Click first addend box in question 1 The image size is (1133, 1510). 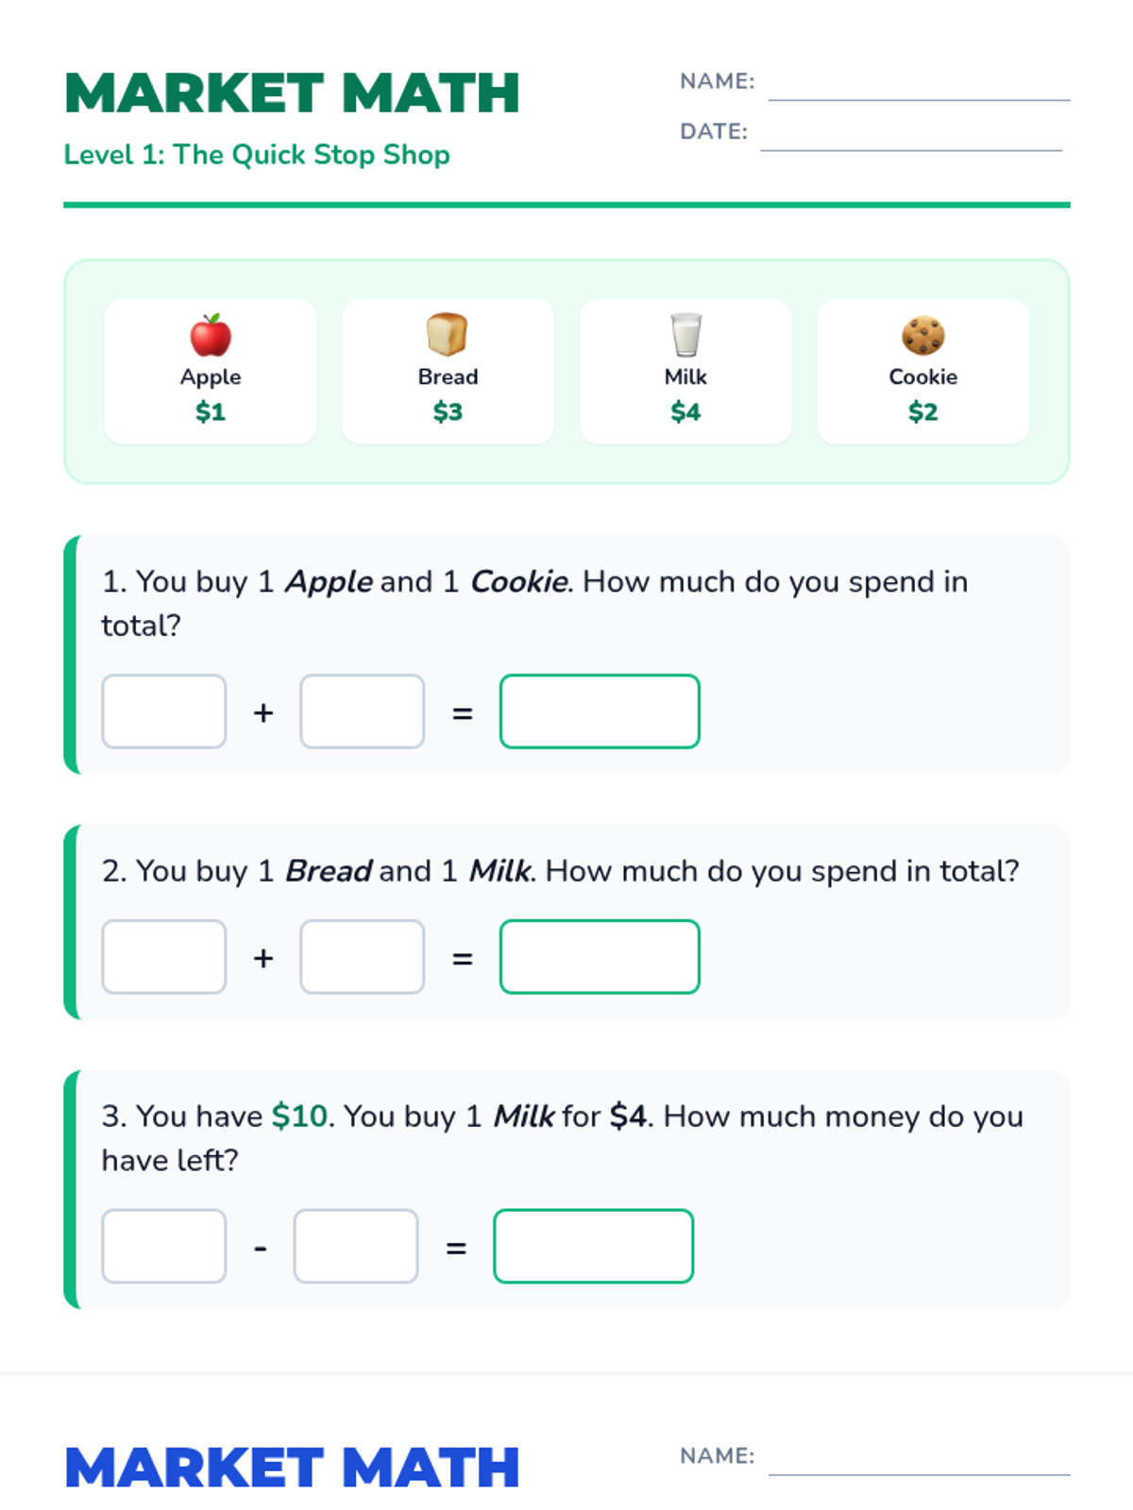coord(164,712)
